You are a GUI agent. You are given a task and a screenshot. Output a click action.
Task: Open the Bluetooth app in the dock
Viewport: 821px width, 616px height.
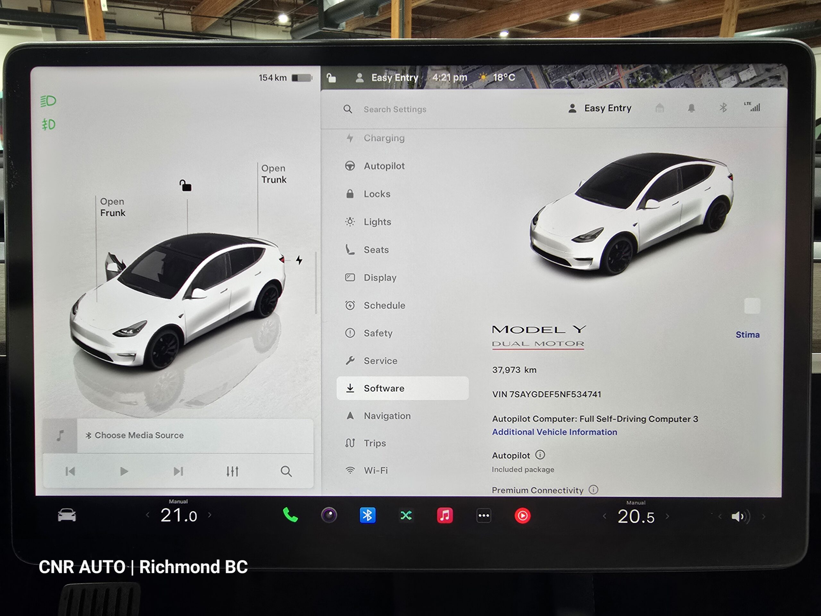pyautogui.click(x=368, y=515)
